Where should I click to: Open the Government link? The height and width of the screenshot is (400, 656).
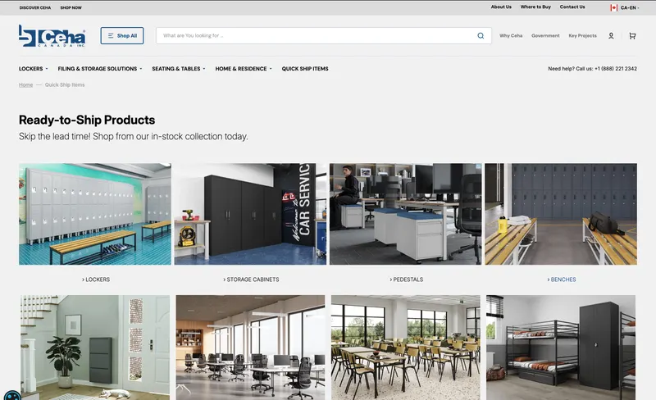point(545,35)
